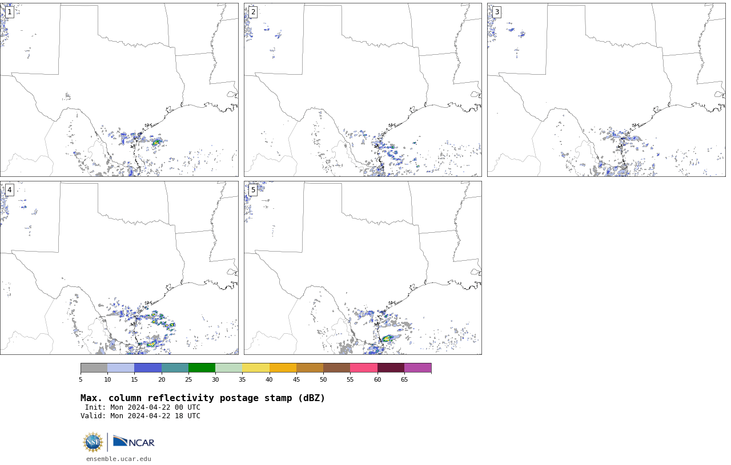Click the colorbar tick label 20
The height and width of the screenshot is (465, 731).
[x=162, y=379]
